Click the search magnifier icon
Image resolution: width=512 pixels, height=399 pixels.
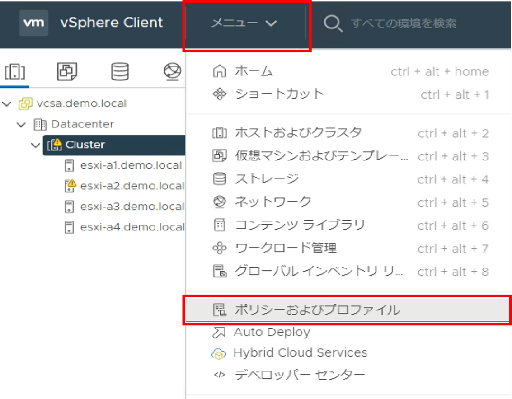333,23
